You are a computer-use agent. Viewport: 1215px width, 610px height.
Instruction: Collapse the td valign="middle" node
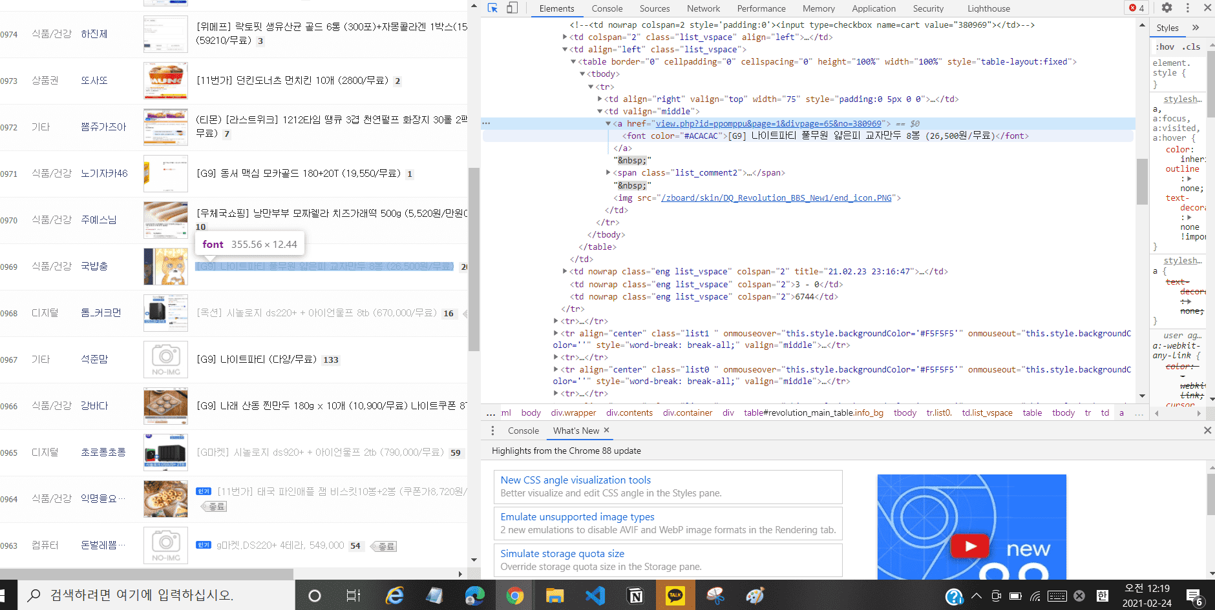coord(600,112)
